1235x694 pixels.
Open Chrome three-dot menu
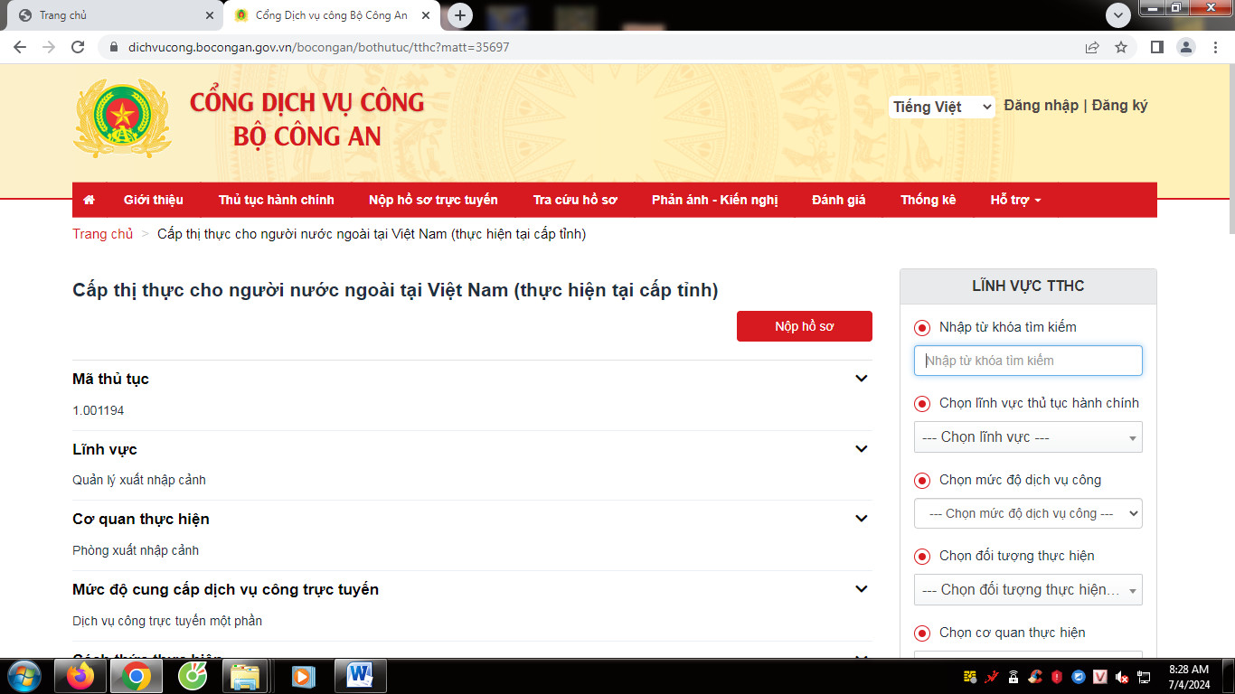click(x=1216, y=47)
